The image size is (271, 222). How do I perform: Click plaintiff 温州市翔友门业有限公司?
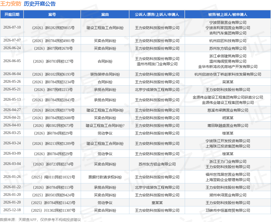click(157, 64)
